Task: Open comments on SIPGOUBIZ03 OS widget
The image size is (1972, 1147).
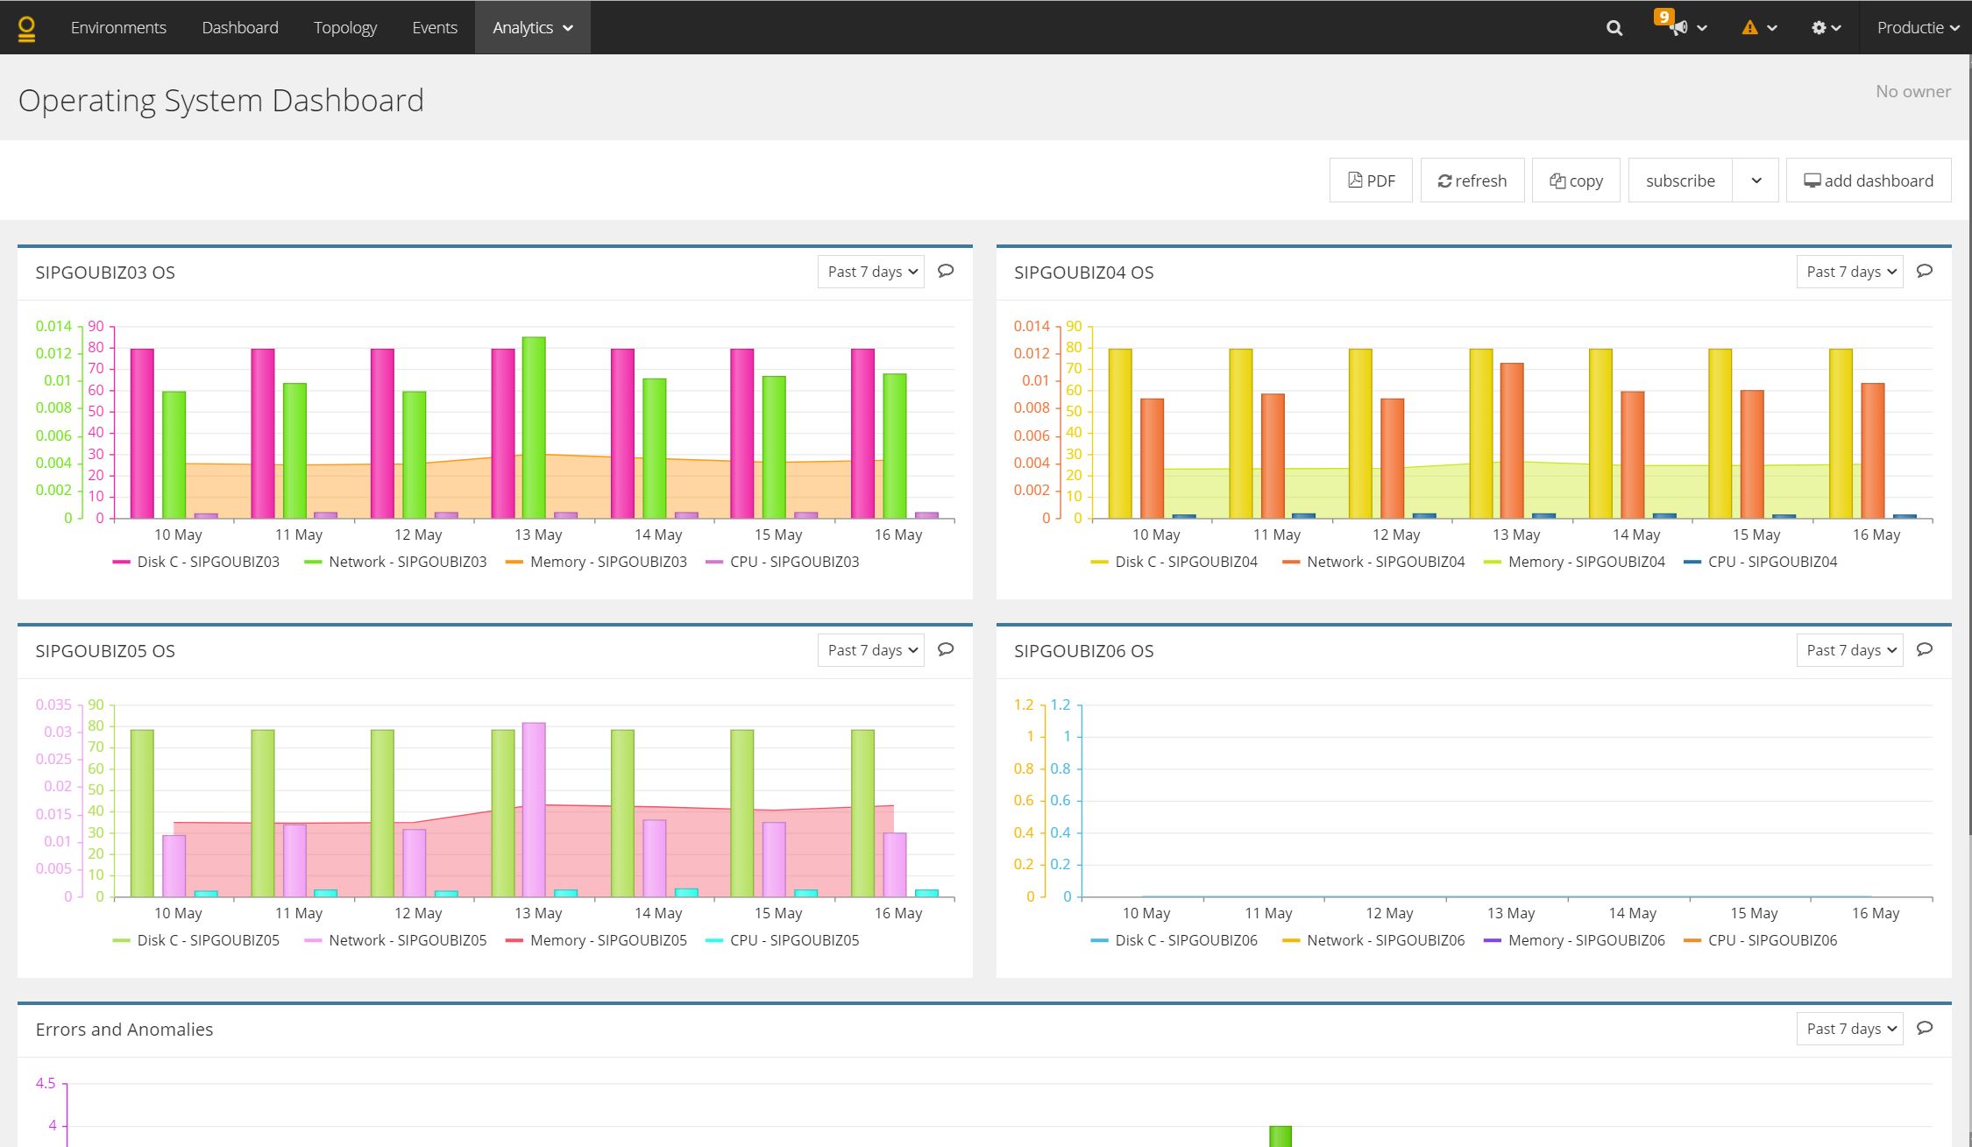Action: [946, 271]
